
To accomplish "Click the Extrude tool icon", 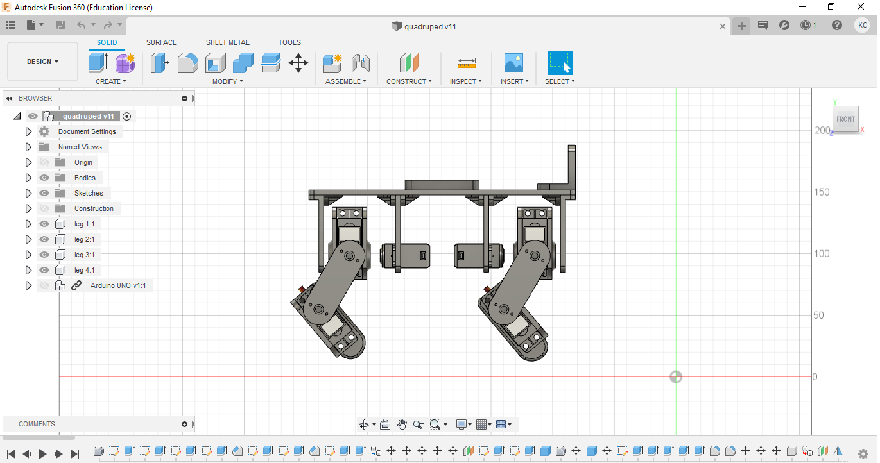I will [x=98, y=63].
